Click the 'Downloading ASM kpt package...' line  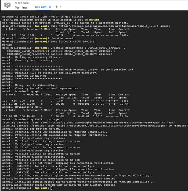33,119
